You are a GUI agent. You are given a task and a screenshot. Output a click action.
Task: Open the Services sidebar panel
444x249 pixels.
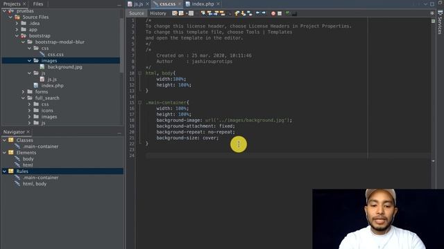[440, 22]
